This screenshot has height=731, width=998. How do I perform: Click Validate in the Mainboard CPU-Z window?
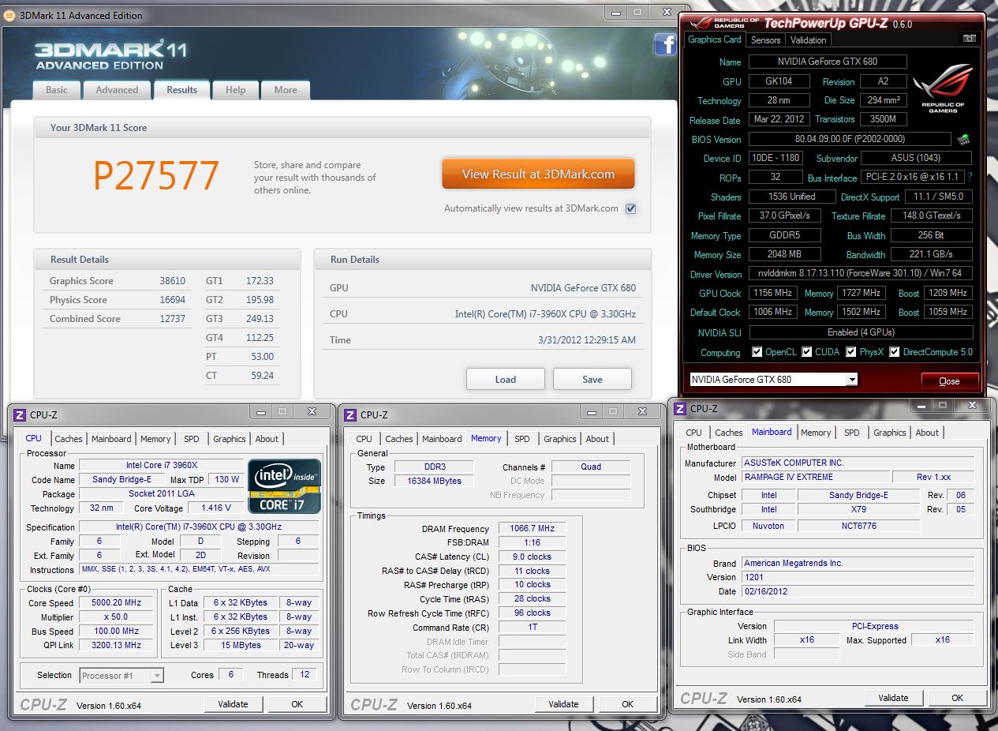(x=893, y=698)
